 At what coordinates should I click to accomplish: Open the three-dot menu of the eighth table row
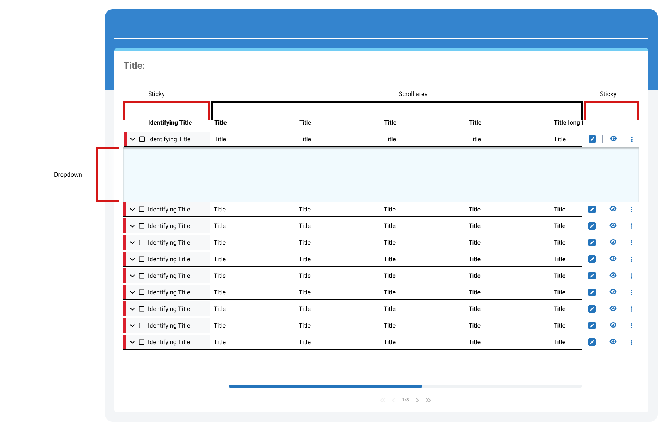[631, 309]
